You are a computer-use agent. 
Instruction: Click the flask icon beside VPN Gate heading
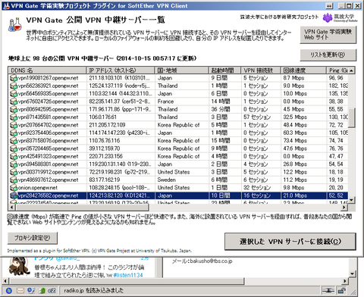pyautogui.click(x=14, y=24)
